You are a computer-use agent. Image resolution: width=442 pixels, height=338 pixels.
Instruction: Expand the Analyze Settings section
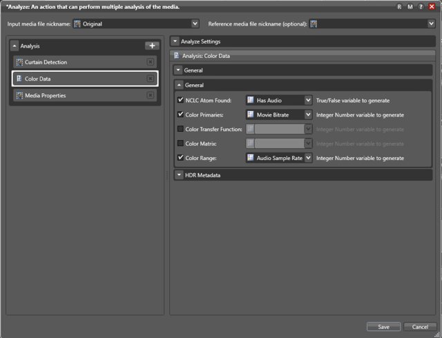point(175,41)
